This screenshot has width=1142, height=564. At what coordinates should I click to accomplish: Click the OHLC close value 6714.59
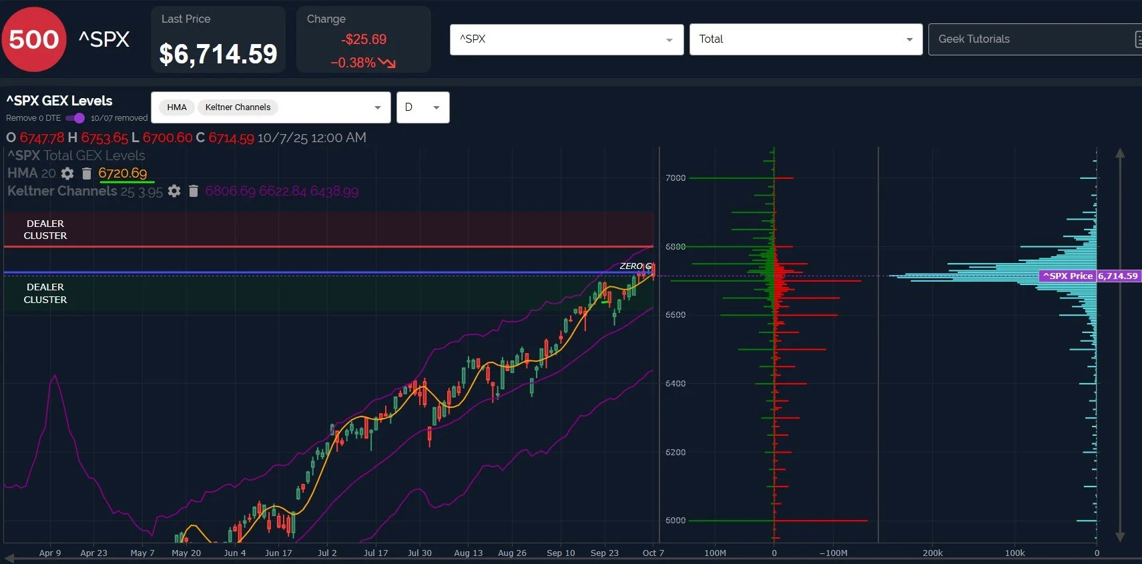pyautogui.click(x=232, y=138)
